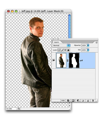Toggle lock image pixels brush icon
The width and height of the screenshot is (104, 118).
coord(62,50)
